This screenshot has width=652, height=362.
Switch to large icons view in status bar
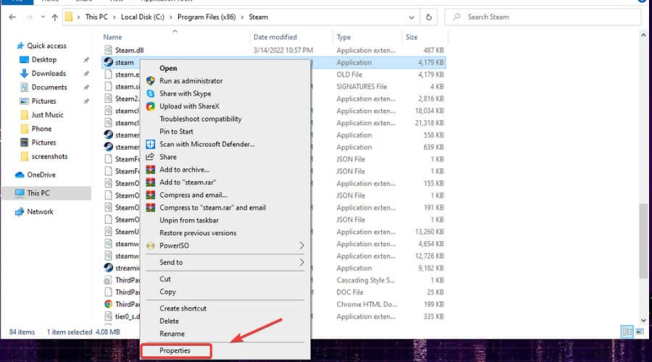pyautogui.click(x=640, y=332)
